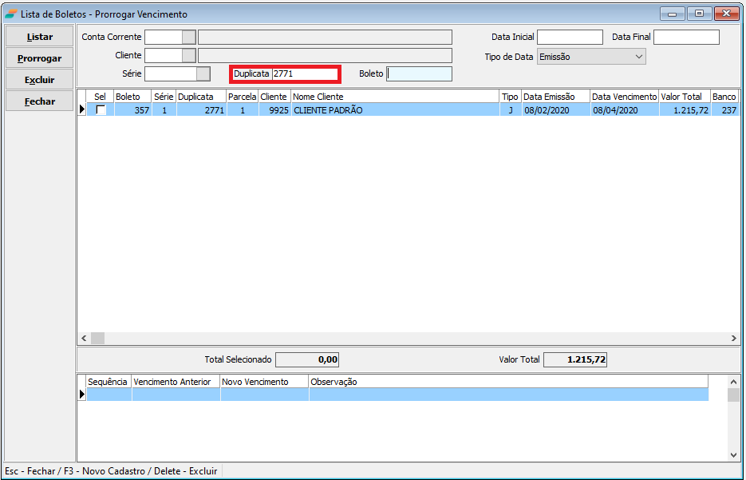
Task: Open Conta Corrente lookup button
Action: click(188, 37)
